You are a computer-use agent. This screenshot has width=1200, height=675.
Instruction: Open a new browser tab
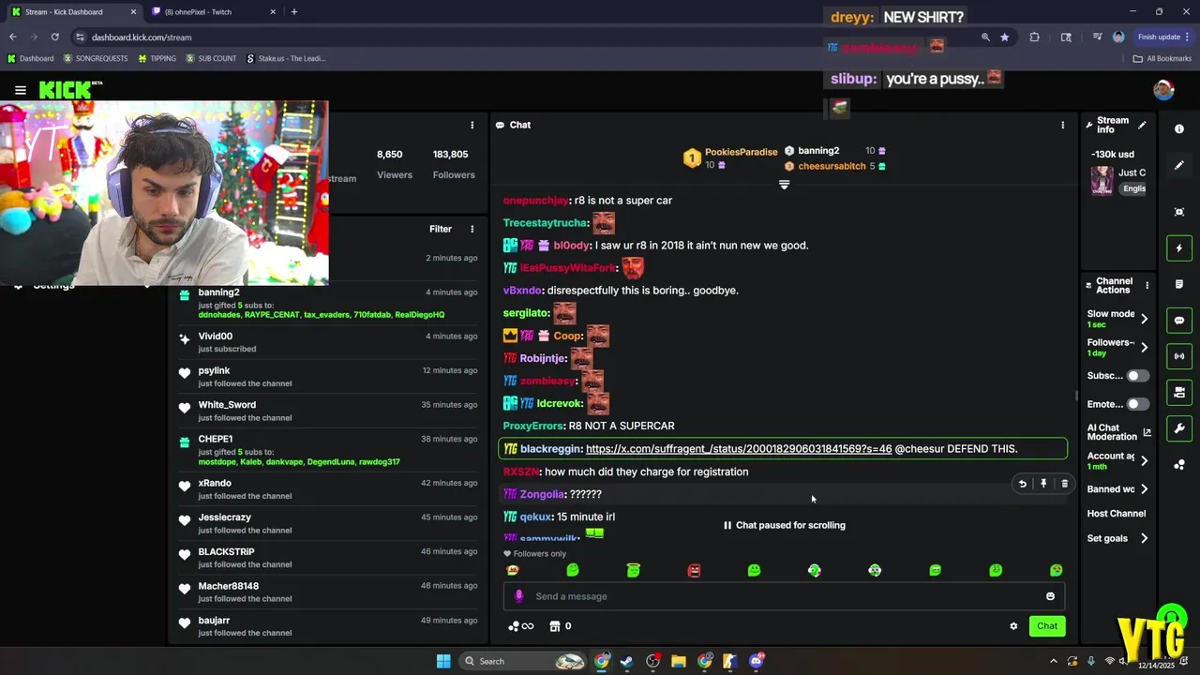click(x=294, y=12)
